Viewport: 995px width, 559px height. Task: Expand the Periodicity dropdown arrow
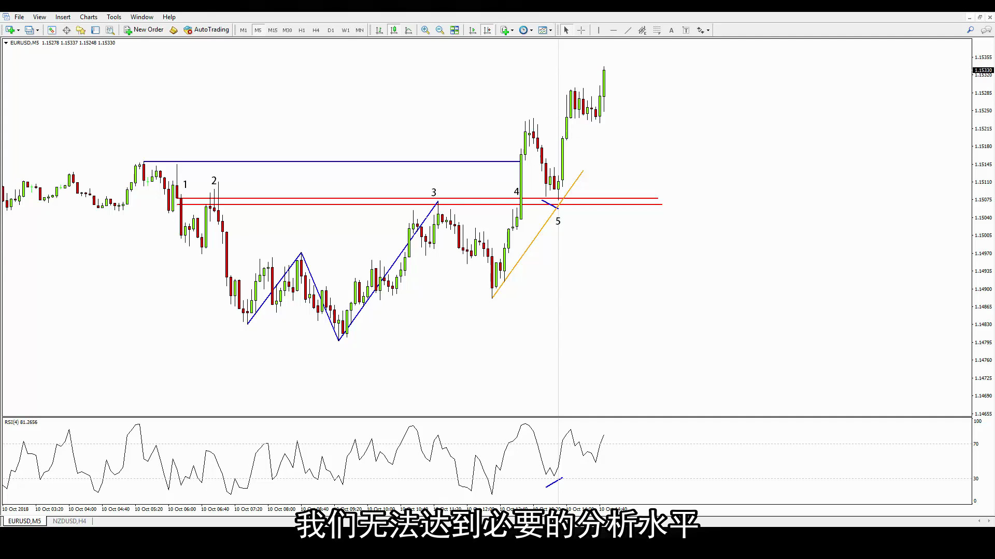coord(531,30)
